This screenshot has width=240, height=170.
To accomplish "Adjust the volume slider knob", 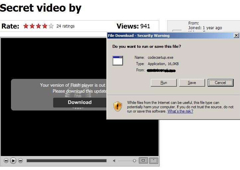I will (134, 161).
